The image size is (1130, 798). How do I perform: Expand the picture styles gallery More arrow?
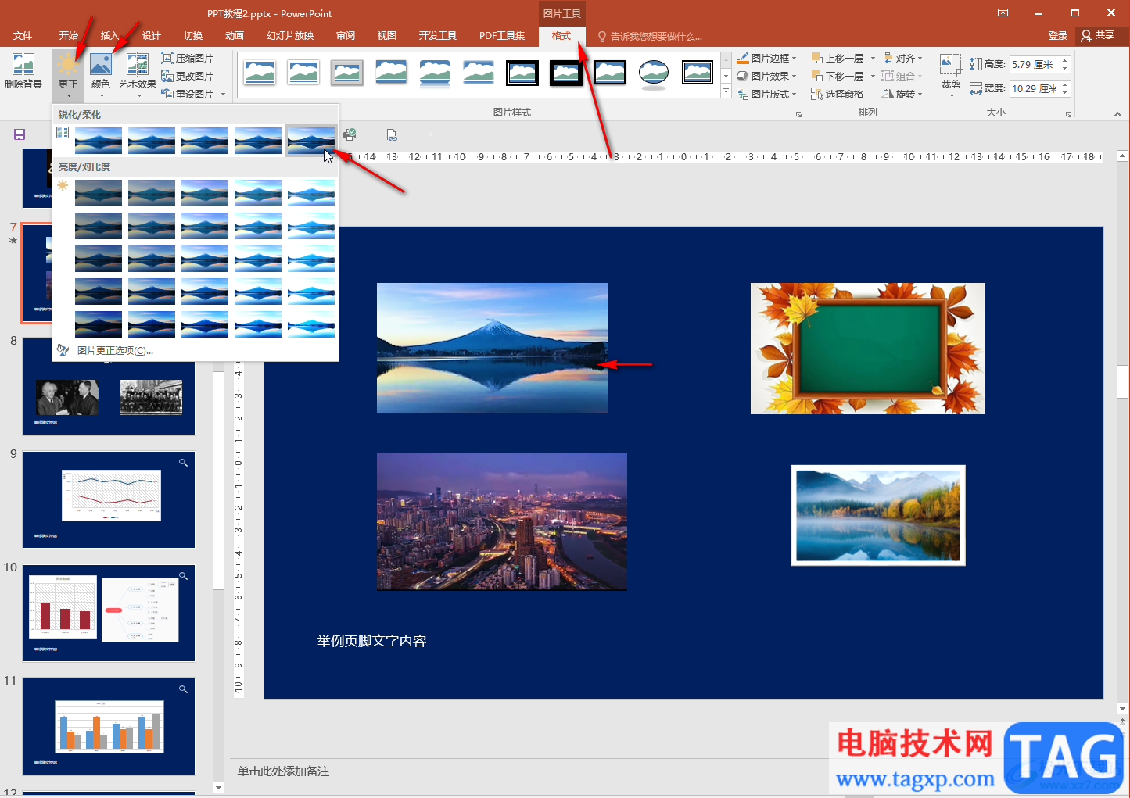coord(726,92)
